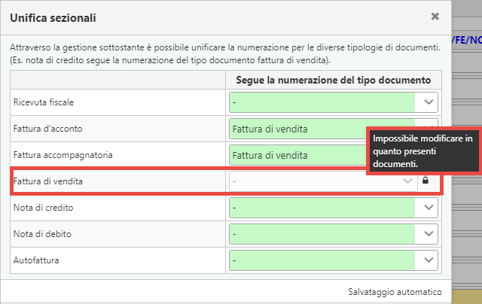Click the Salvataggio automatico text
Image resolution: width=482 pixels, height=304 pixels.
(x=395, y=292)
